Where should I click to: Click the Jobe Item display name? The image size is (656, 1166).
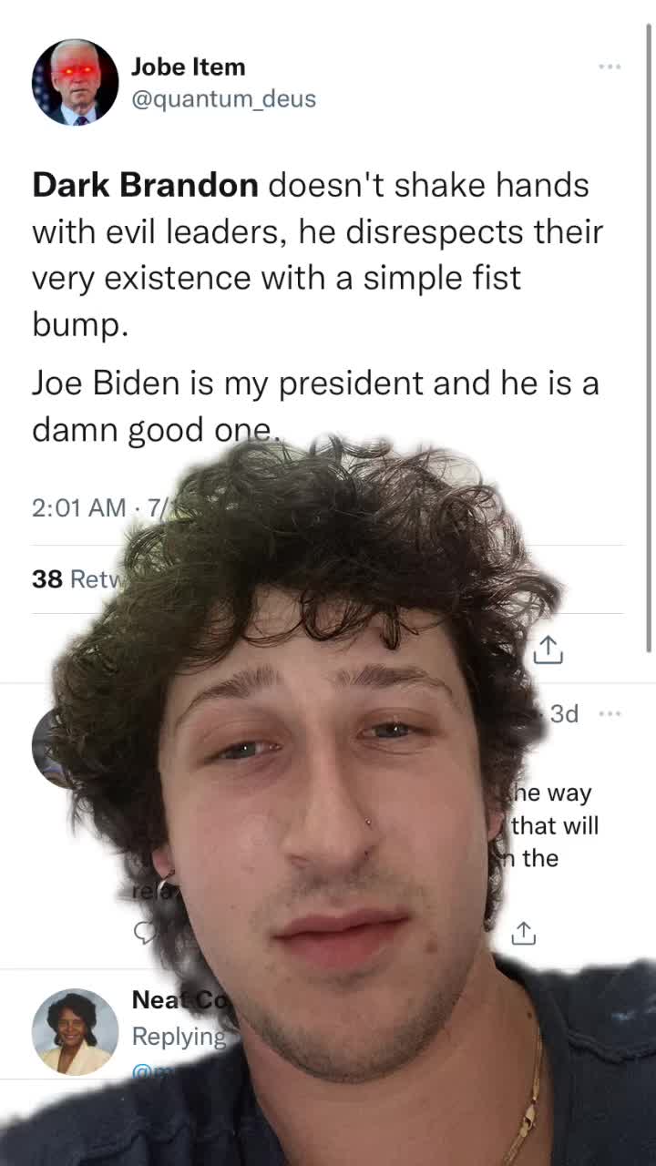[188, 66]
